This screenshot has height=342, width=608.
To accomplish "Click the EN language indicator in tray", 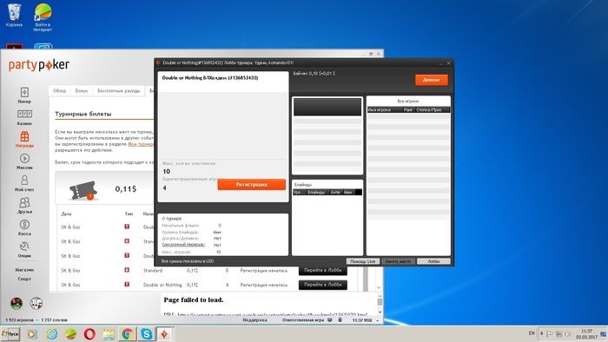I will coord(532,333).
